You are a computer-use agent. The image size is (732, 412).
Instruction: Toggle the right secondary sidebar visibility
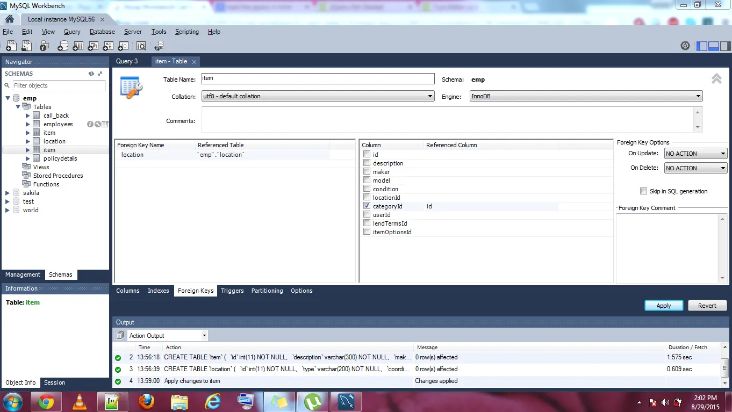click(x=726, y=46)
